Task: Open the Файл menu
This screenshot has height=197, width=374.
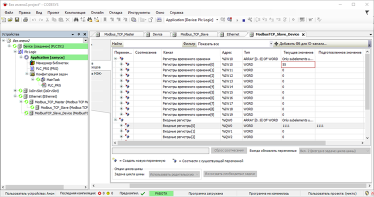Action: pyautogui.click(x=9, y=12)
